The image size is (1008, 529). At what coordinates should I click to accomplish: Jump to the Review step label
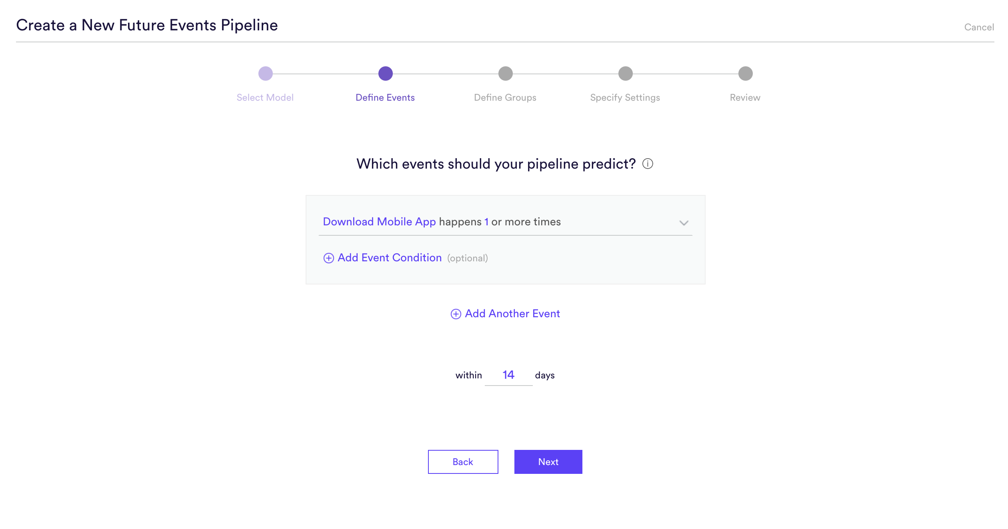pyautogui.click(x=745, y=97)
